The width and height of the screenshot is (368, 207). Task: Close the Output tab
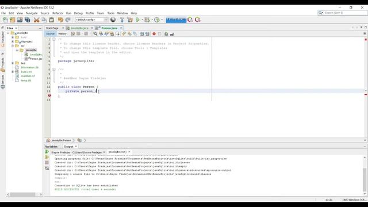tap(76, 147)
